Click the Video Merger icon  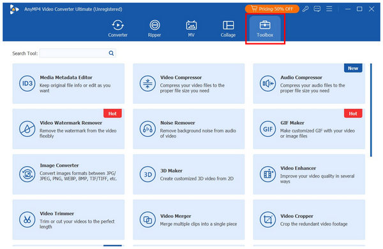[147, 220]
